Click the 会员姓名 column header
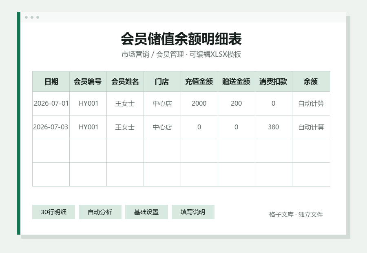Image resolution: width=367 pixels, height=253 pixels. (x=125, y=82)
